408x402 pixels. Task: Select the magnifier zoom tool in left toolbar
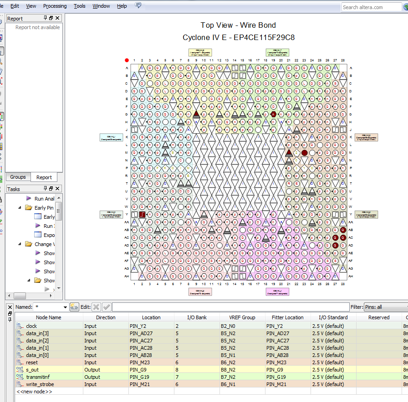[1, 61]
